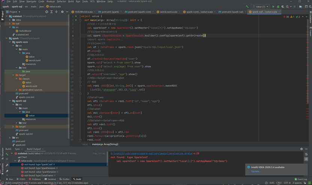Switch to the HelloWorld.scala editor tab

click(83, 12)
